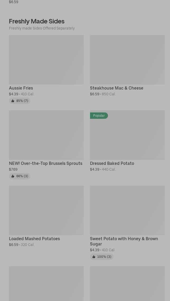
Task: Select Loaded Mashed Potatoes item name
Action: pos(35,239)
